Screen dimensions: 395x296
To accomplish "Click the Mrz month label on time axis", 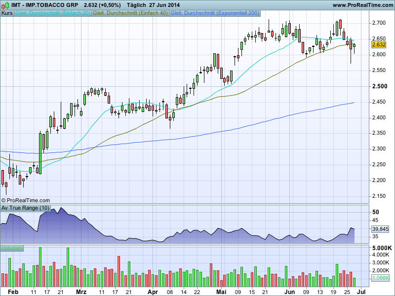I will point(81,292).
